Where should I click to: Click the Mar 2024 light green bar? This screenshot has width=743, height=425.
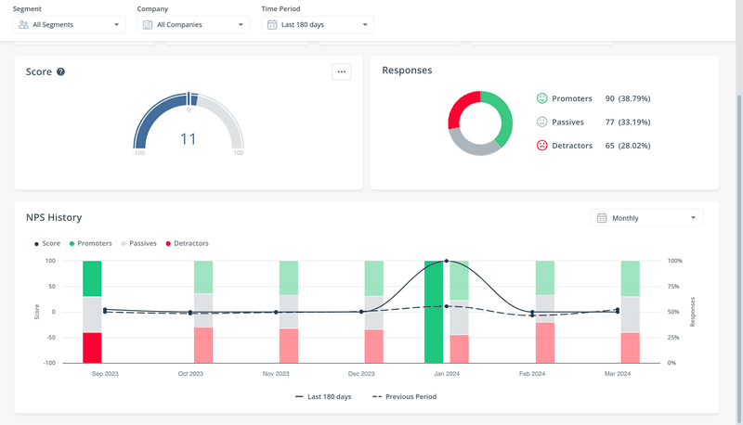click(x=631, y=278)
